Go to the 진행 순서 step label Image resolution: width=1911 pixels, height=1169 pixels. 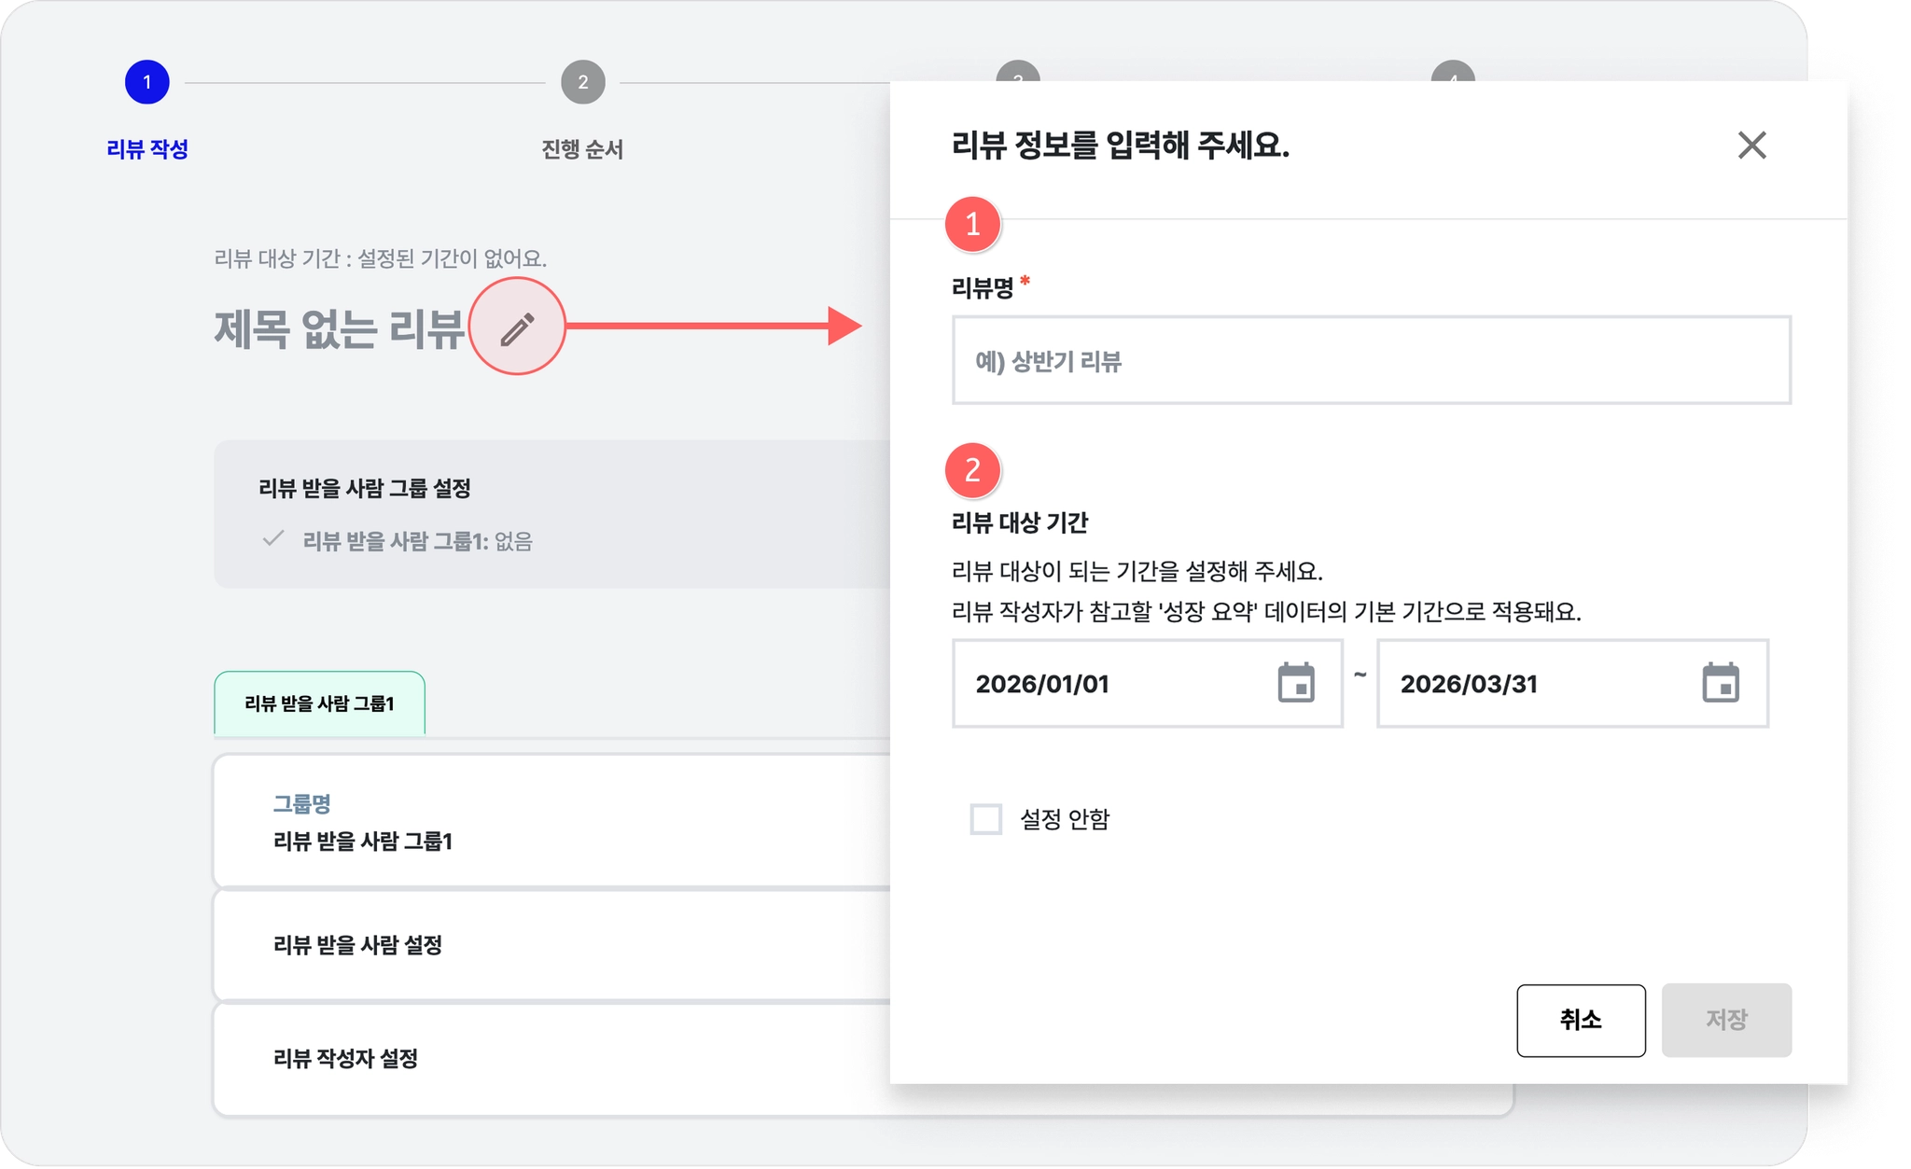pyautogui.click(x=582, y=149)
